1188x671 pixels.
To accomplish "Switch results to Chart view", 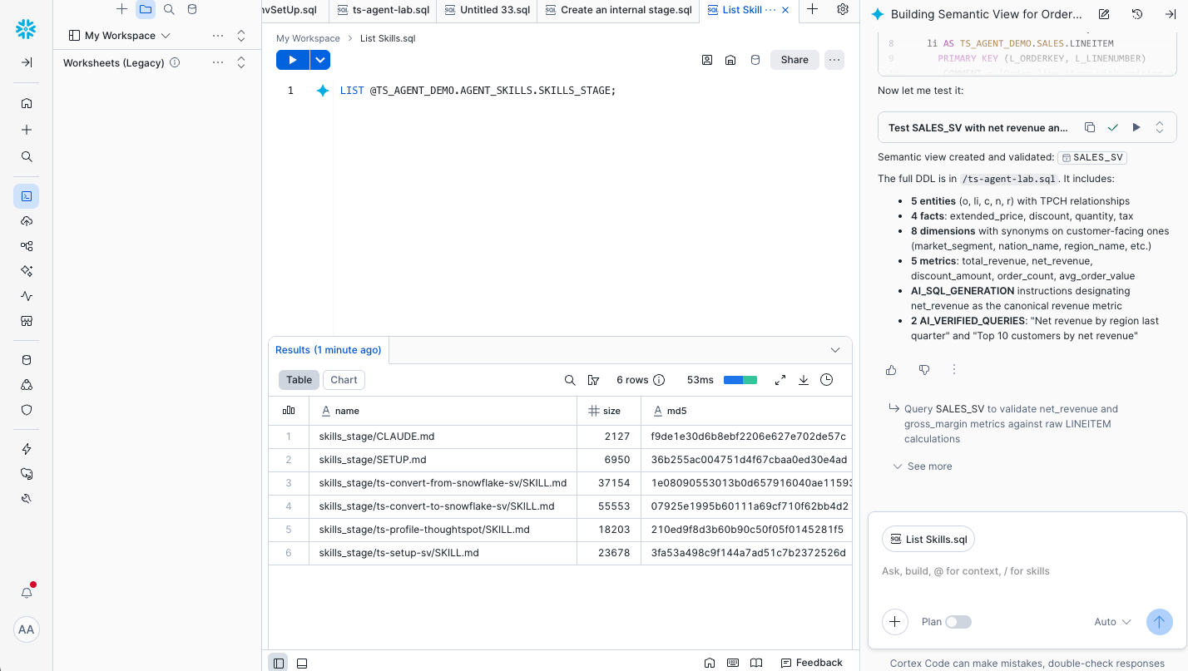I will (x=344, y=380).
